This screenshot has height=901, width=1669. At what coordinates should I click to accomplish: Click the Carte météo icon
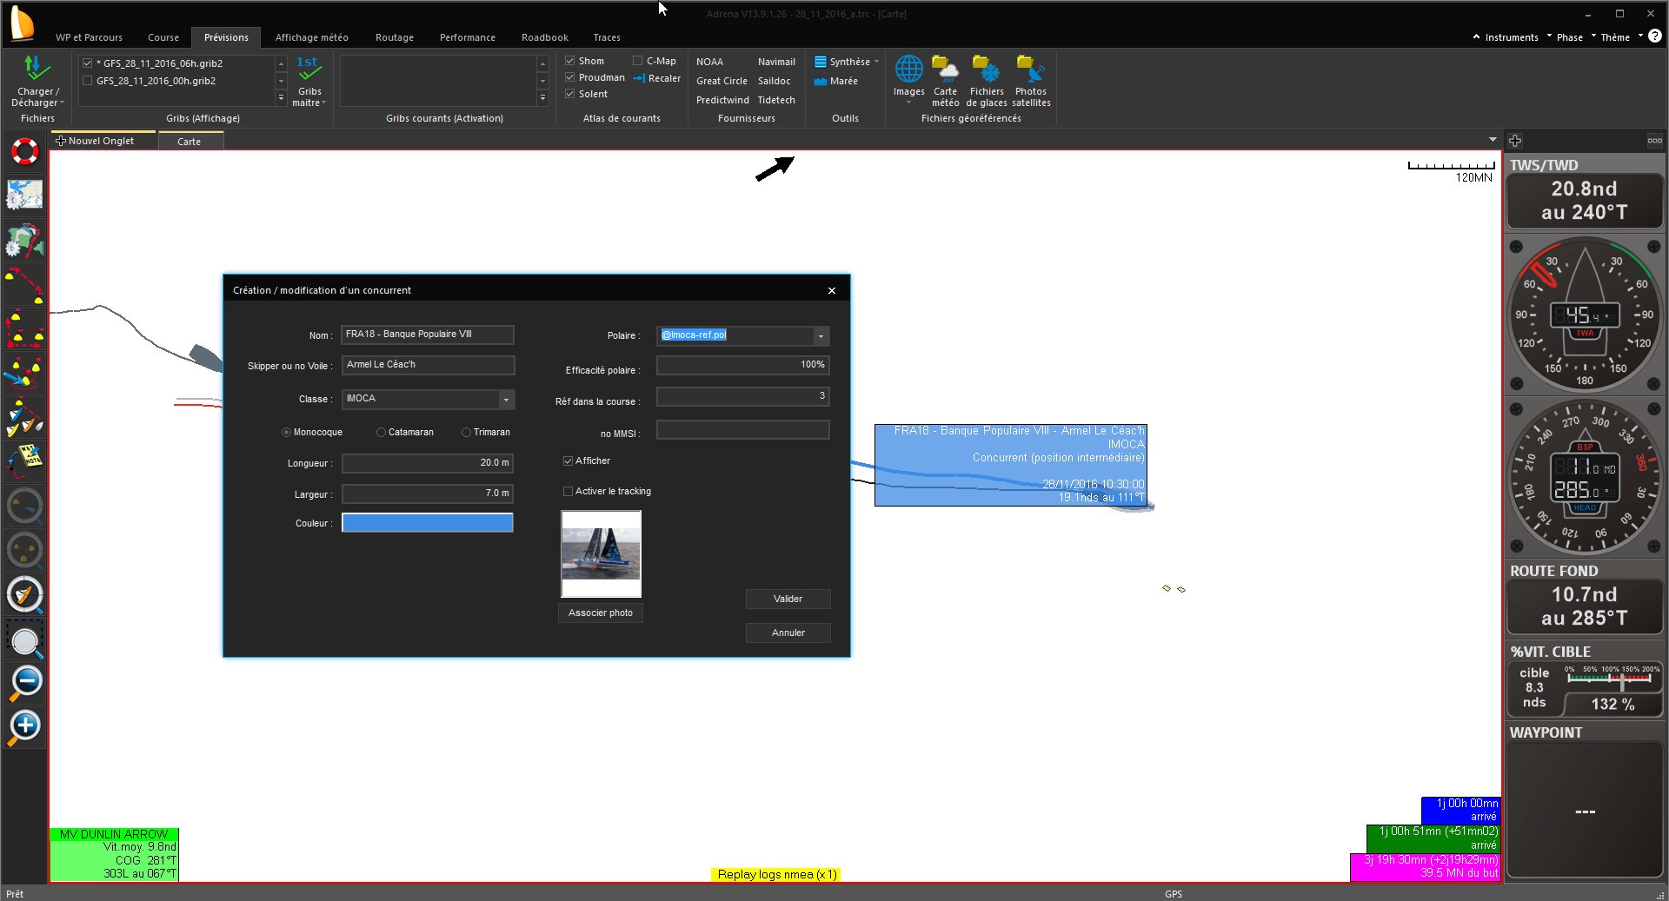click(x=945, y=70)
